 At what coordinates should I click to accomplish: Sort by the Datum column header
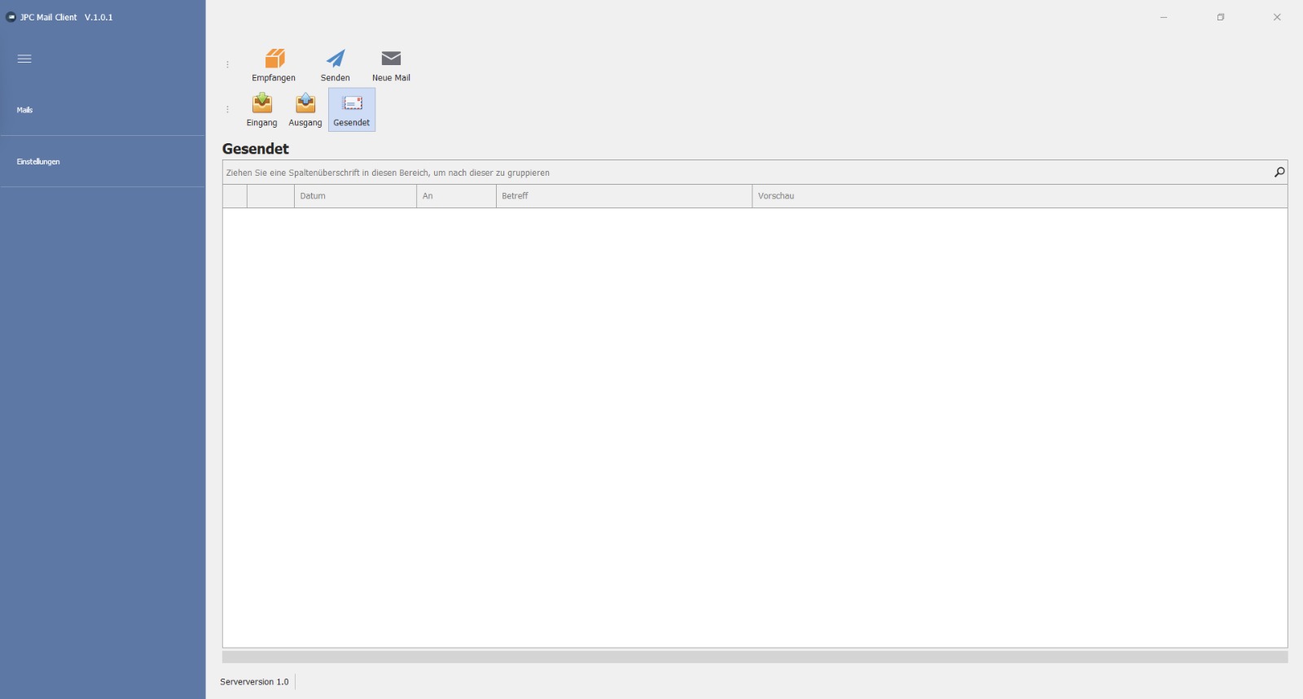pyautogui.click(x=354, y=196)
